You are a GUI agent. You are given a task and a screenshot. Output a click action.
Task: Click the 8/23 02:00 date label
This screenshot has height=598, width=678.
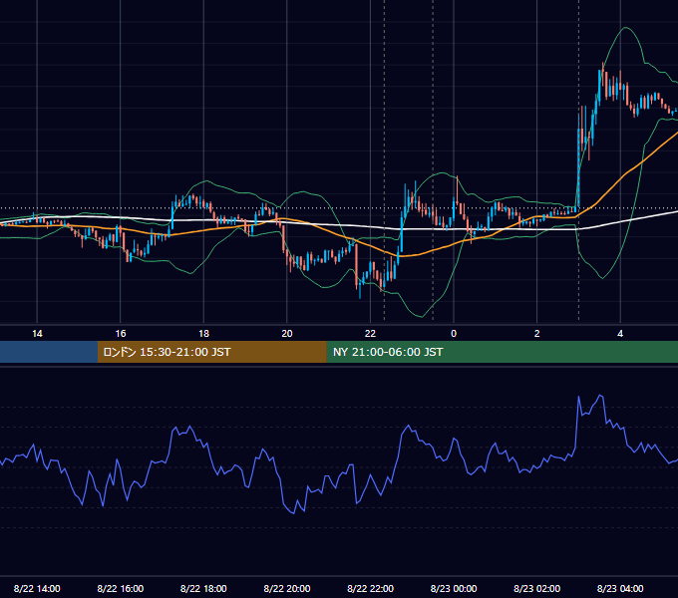point(536,588)
